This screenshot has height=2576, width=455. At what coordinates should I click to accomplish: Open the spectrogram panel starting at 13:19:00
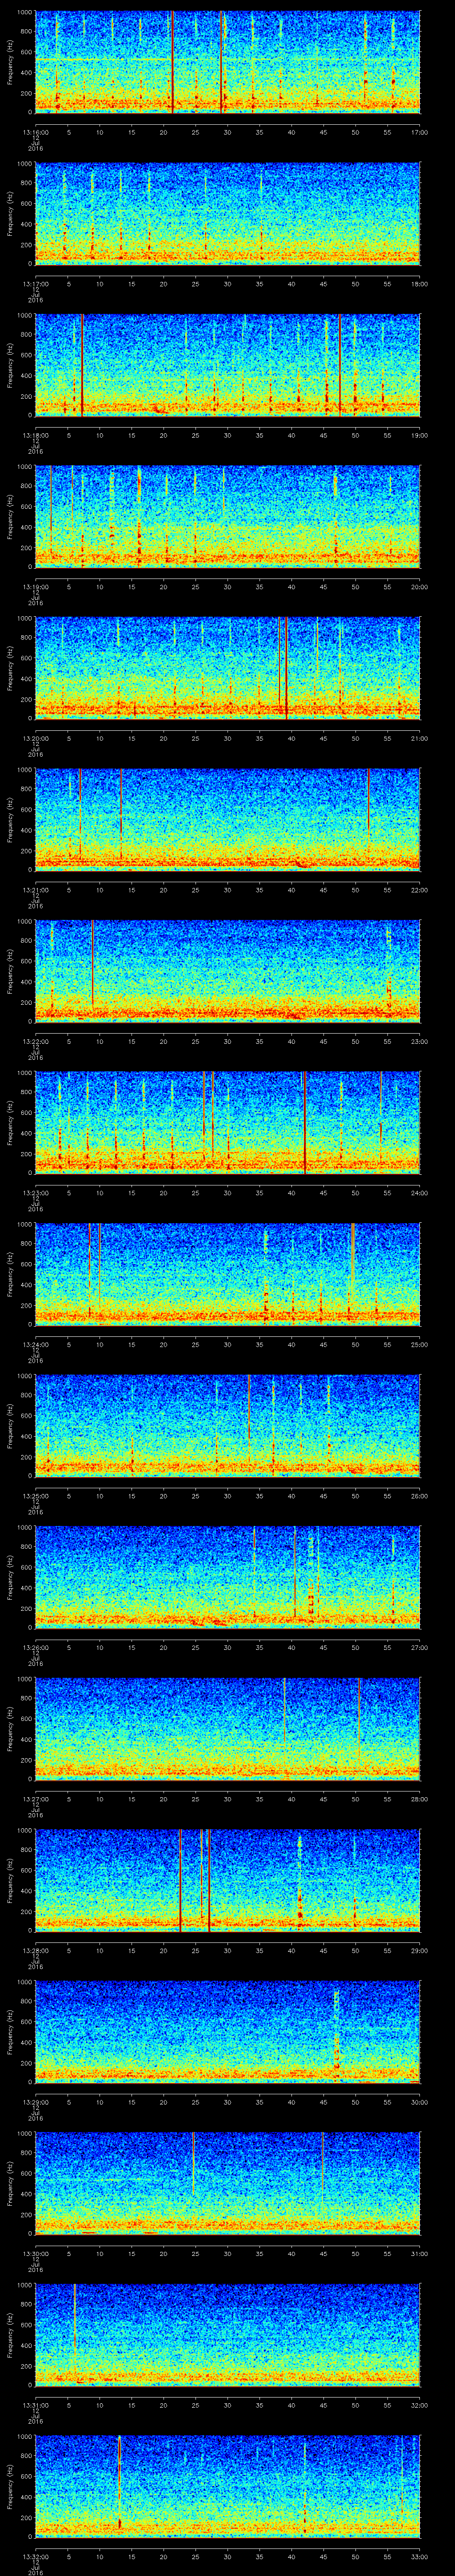(228, 517)
